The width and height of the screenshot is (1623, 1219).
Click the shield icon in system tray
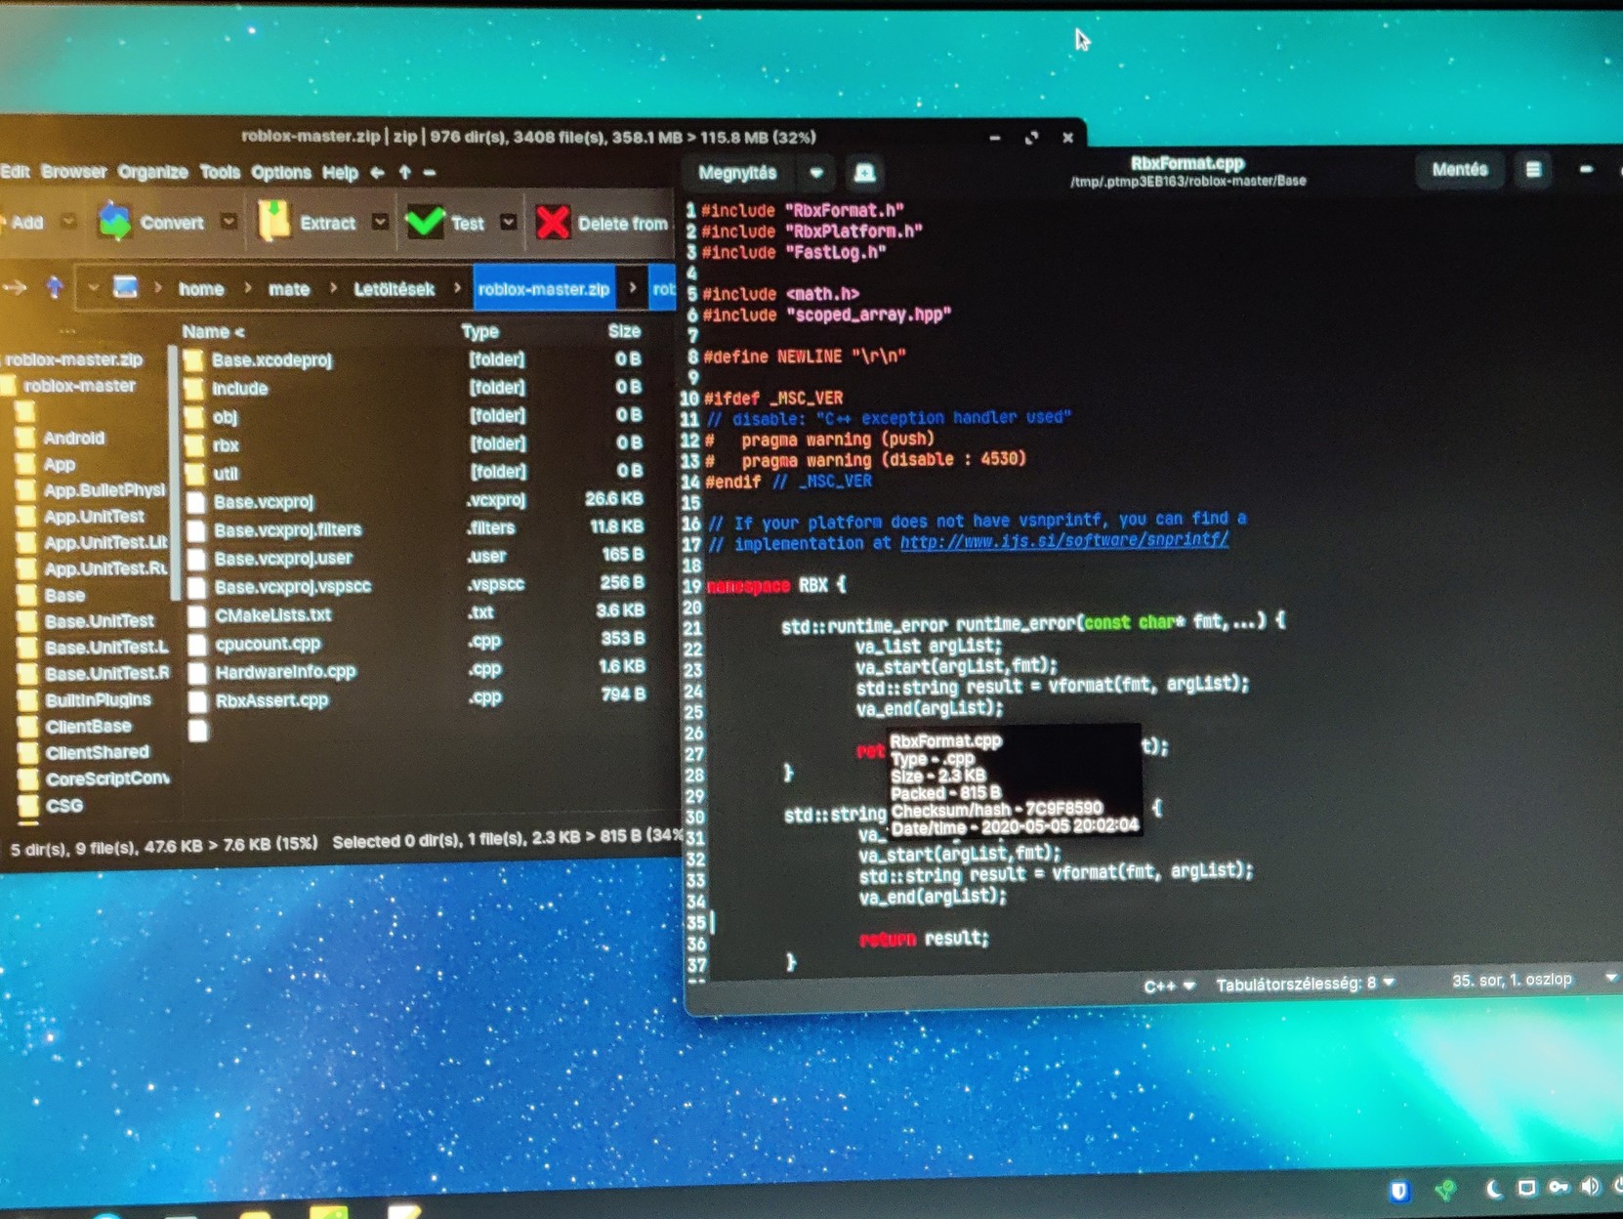click(x=1399, y=1191)
